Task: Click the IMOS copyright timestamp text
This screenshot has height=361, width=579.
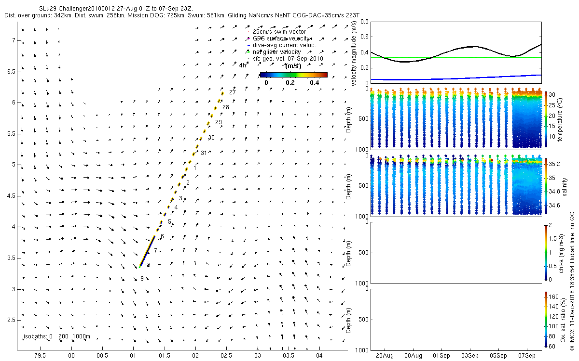Action: point(571,282)
